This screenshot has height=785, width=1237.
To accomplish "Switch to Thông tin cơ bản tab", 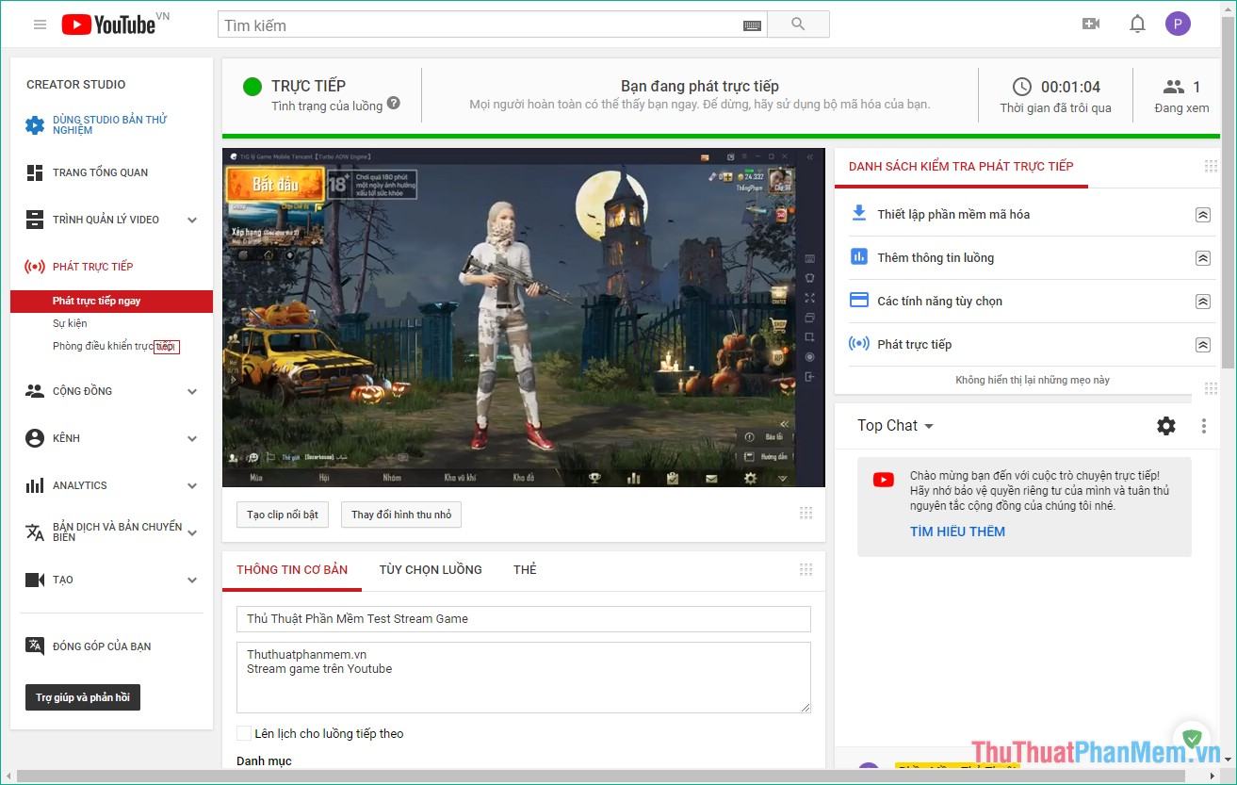I will tap(292, 569).
